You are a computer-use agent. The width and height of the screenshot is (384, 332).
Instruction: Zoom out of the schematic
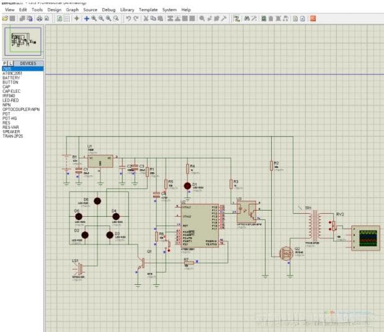(101, 19)
